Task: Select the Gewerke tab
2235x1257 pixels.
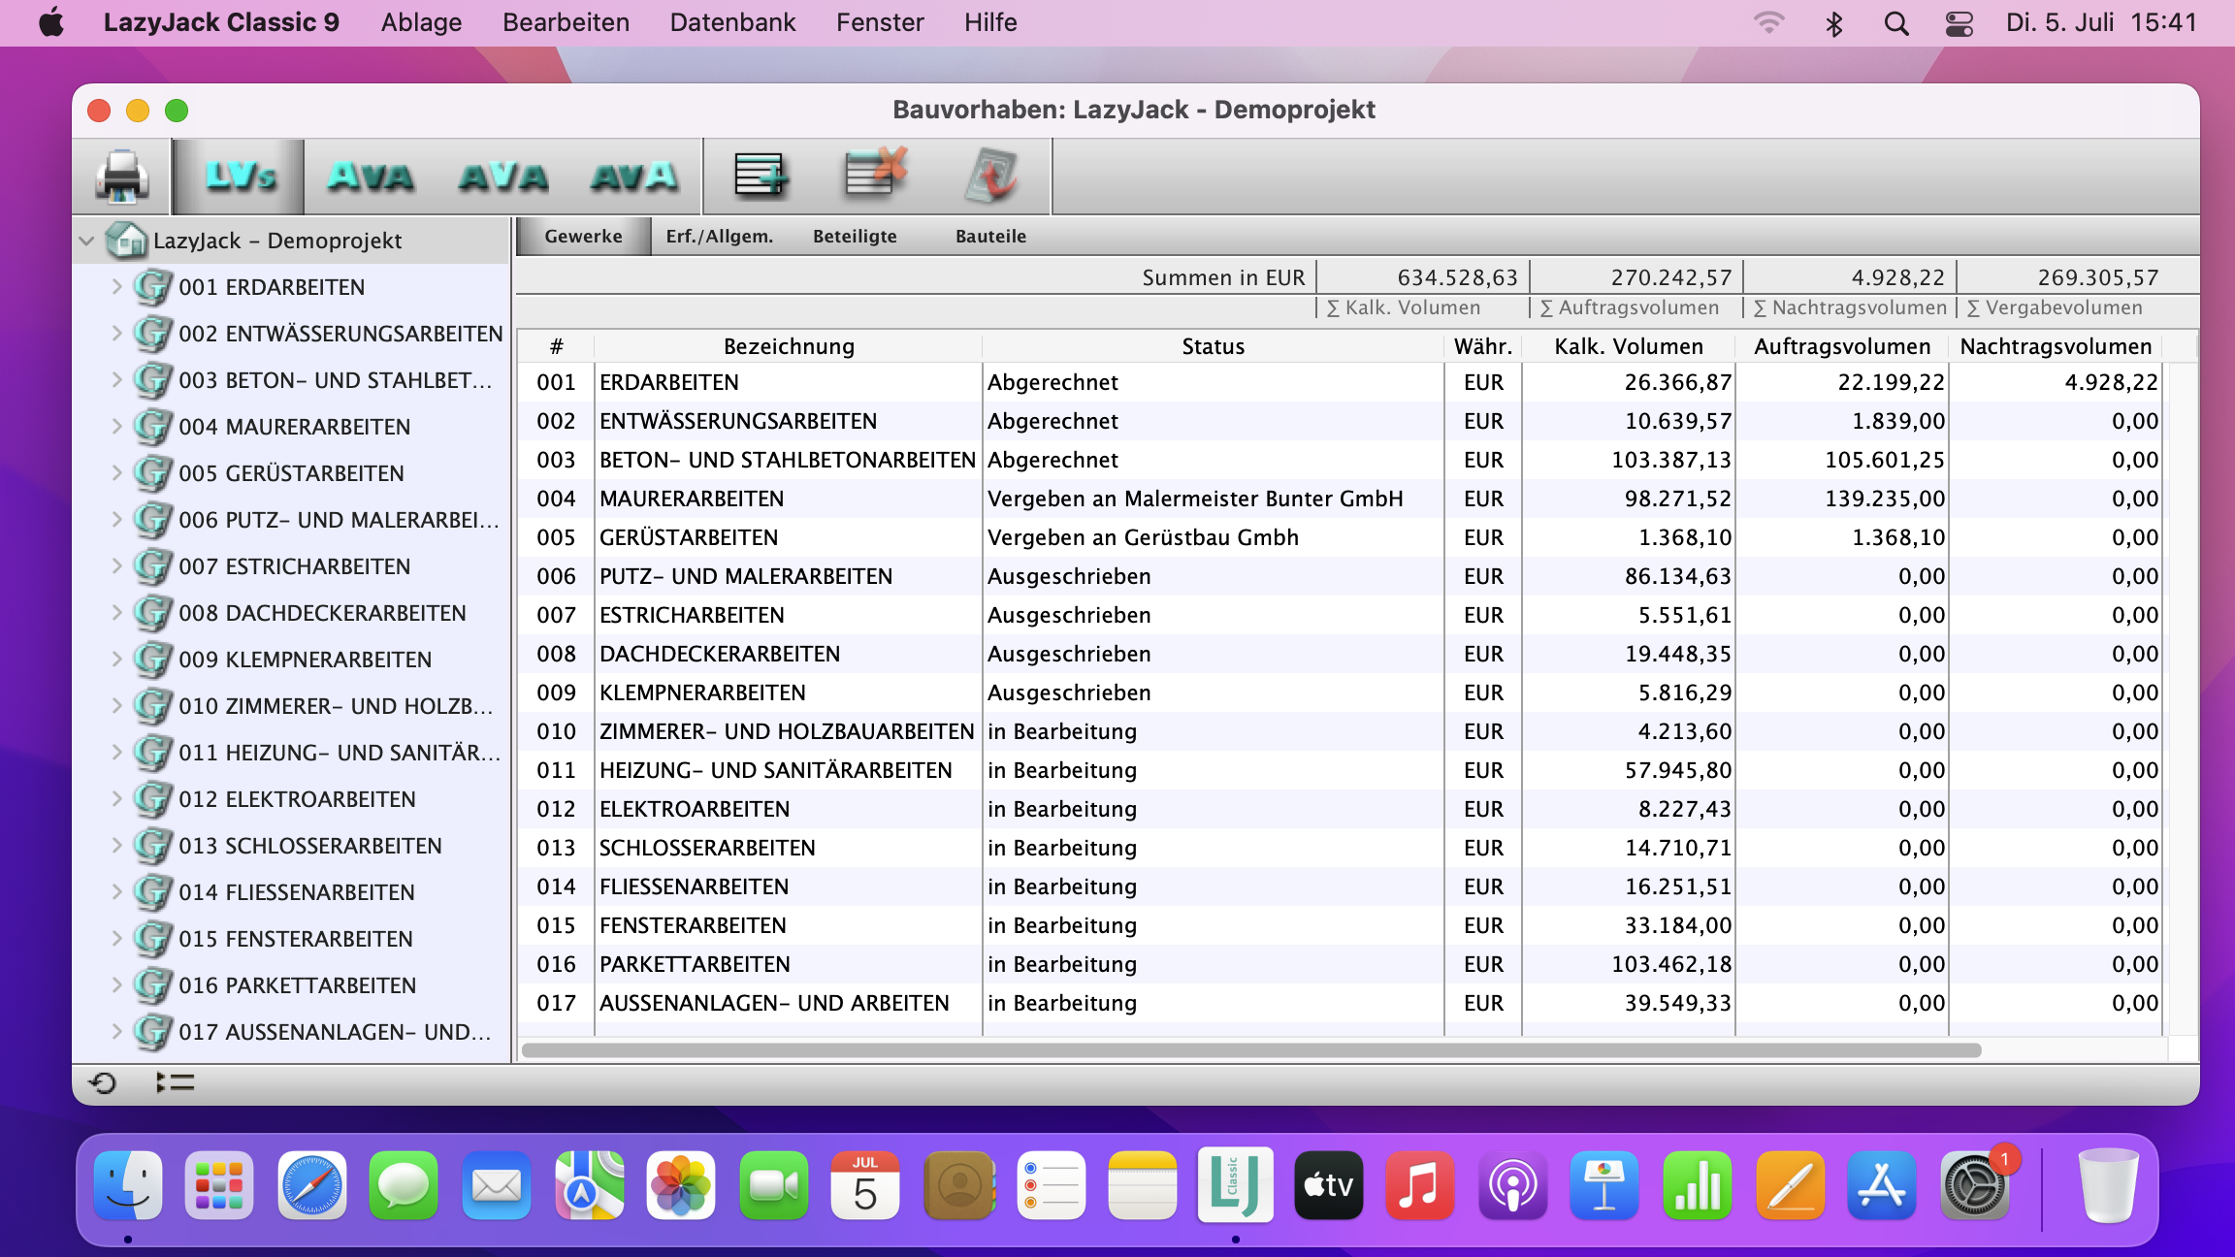Action: [583, 237]
